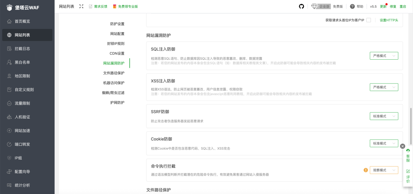Open 首页概览 from the sidebar
Screen dimensions: 413x194
22,21
